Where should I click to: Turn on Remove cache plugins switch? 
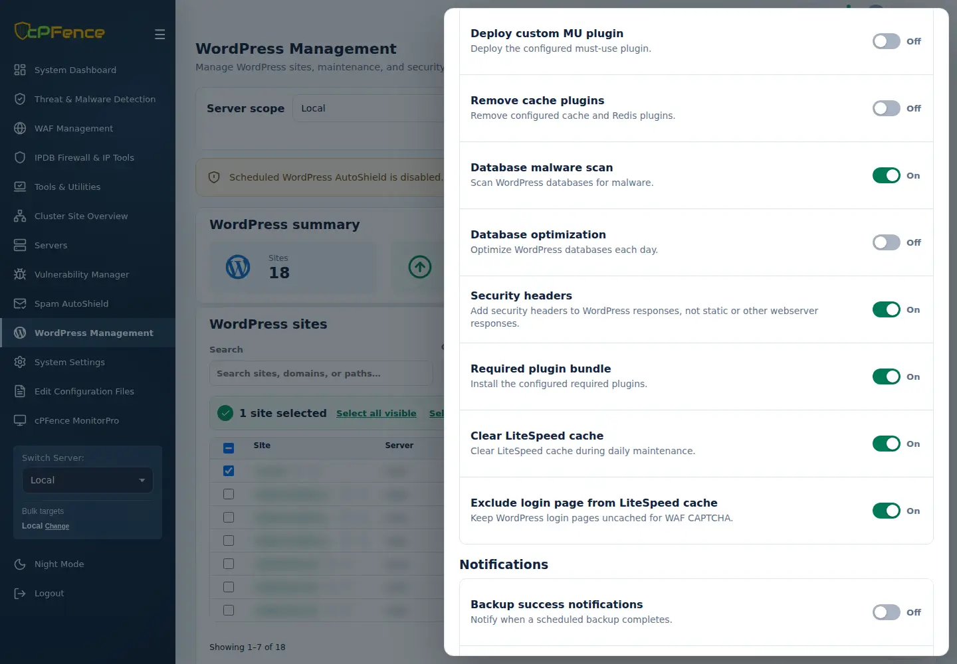pos(887,108)
